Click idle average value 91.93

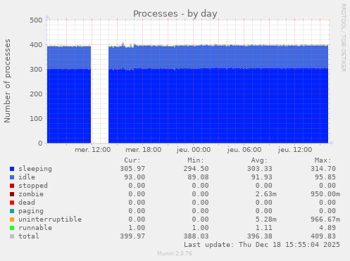261,177
